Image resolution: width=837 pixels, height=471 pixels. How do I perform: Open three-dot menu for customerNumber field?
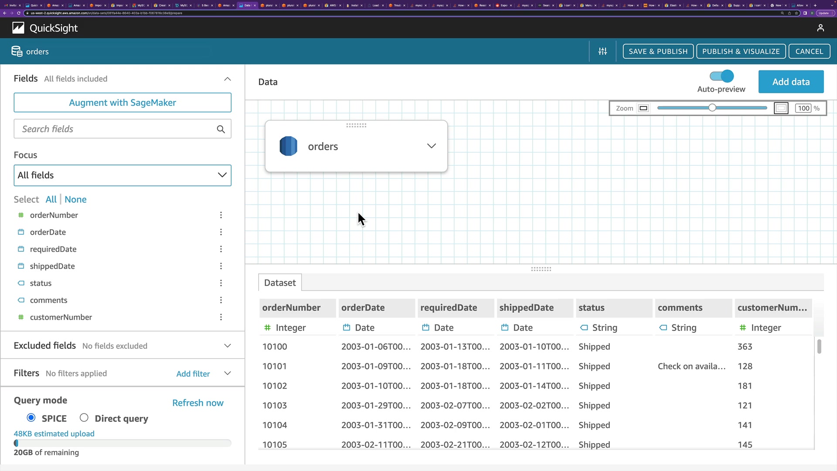pyautogui.click(x=221, y=317)
